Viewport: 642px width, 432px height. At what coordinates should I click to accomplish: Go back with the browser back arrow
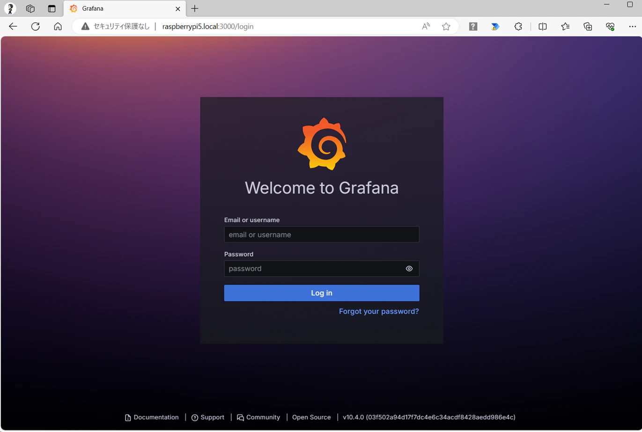click(x=13, y=27)
